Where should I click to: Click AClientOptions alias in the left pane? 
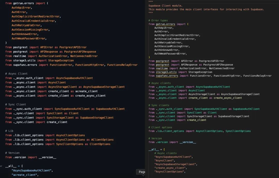(x=102, y=140)
